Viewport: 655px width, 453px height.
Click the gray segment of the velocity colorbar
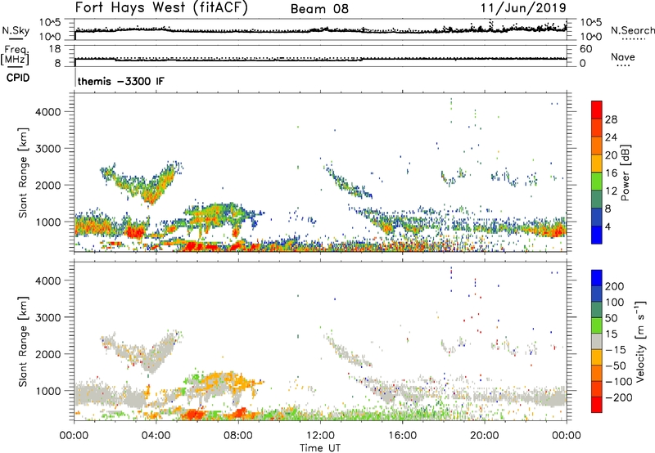click(x=597, y=342)
